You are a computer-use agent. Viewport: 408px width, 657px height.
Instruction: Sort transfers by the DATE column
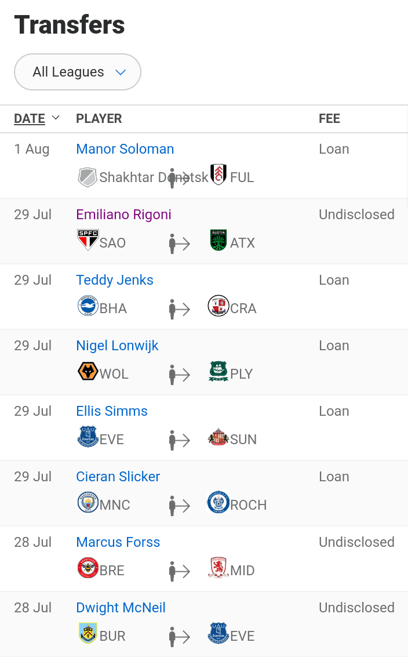coord(30,118)
